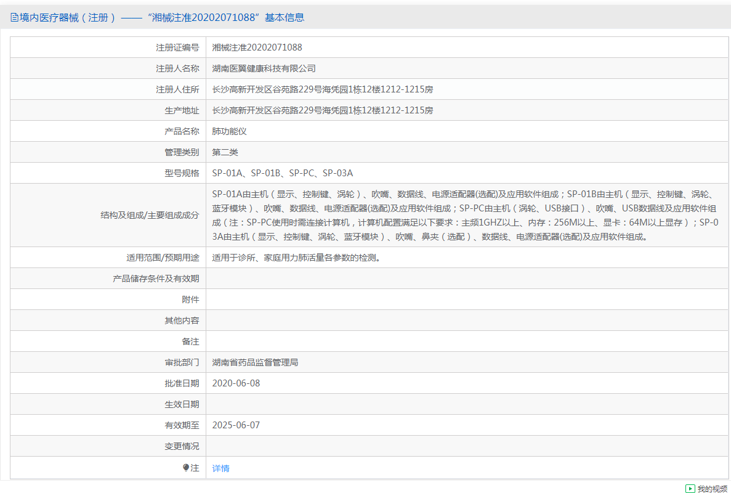The image size is (731, 493).
Task: Click the 适用范围 intended-use text
Action: click(x=296, y=258)
